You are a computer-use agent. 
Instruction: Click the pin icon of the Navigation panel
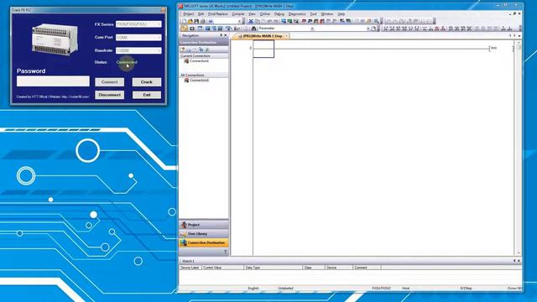221,35
